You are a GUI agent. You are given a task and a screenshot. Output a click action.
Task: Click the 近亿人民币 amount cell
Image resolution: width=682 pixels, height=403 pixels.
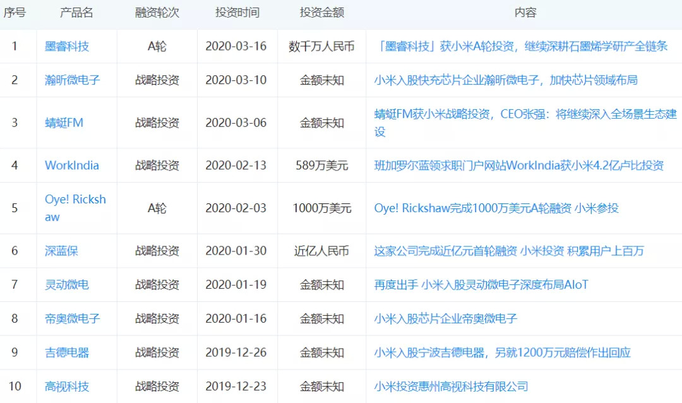coord(322,251)
